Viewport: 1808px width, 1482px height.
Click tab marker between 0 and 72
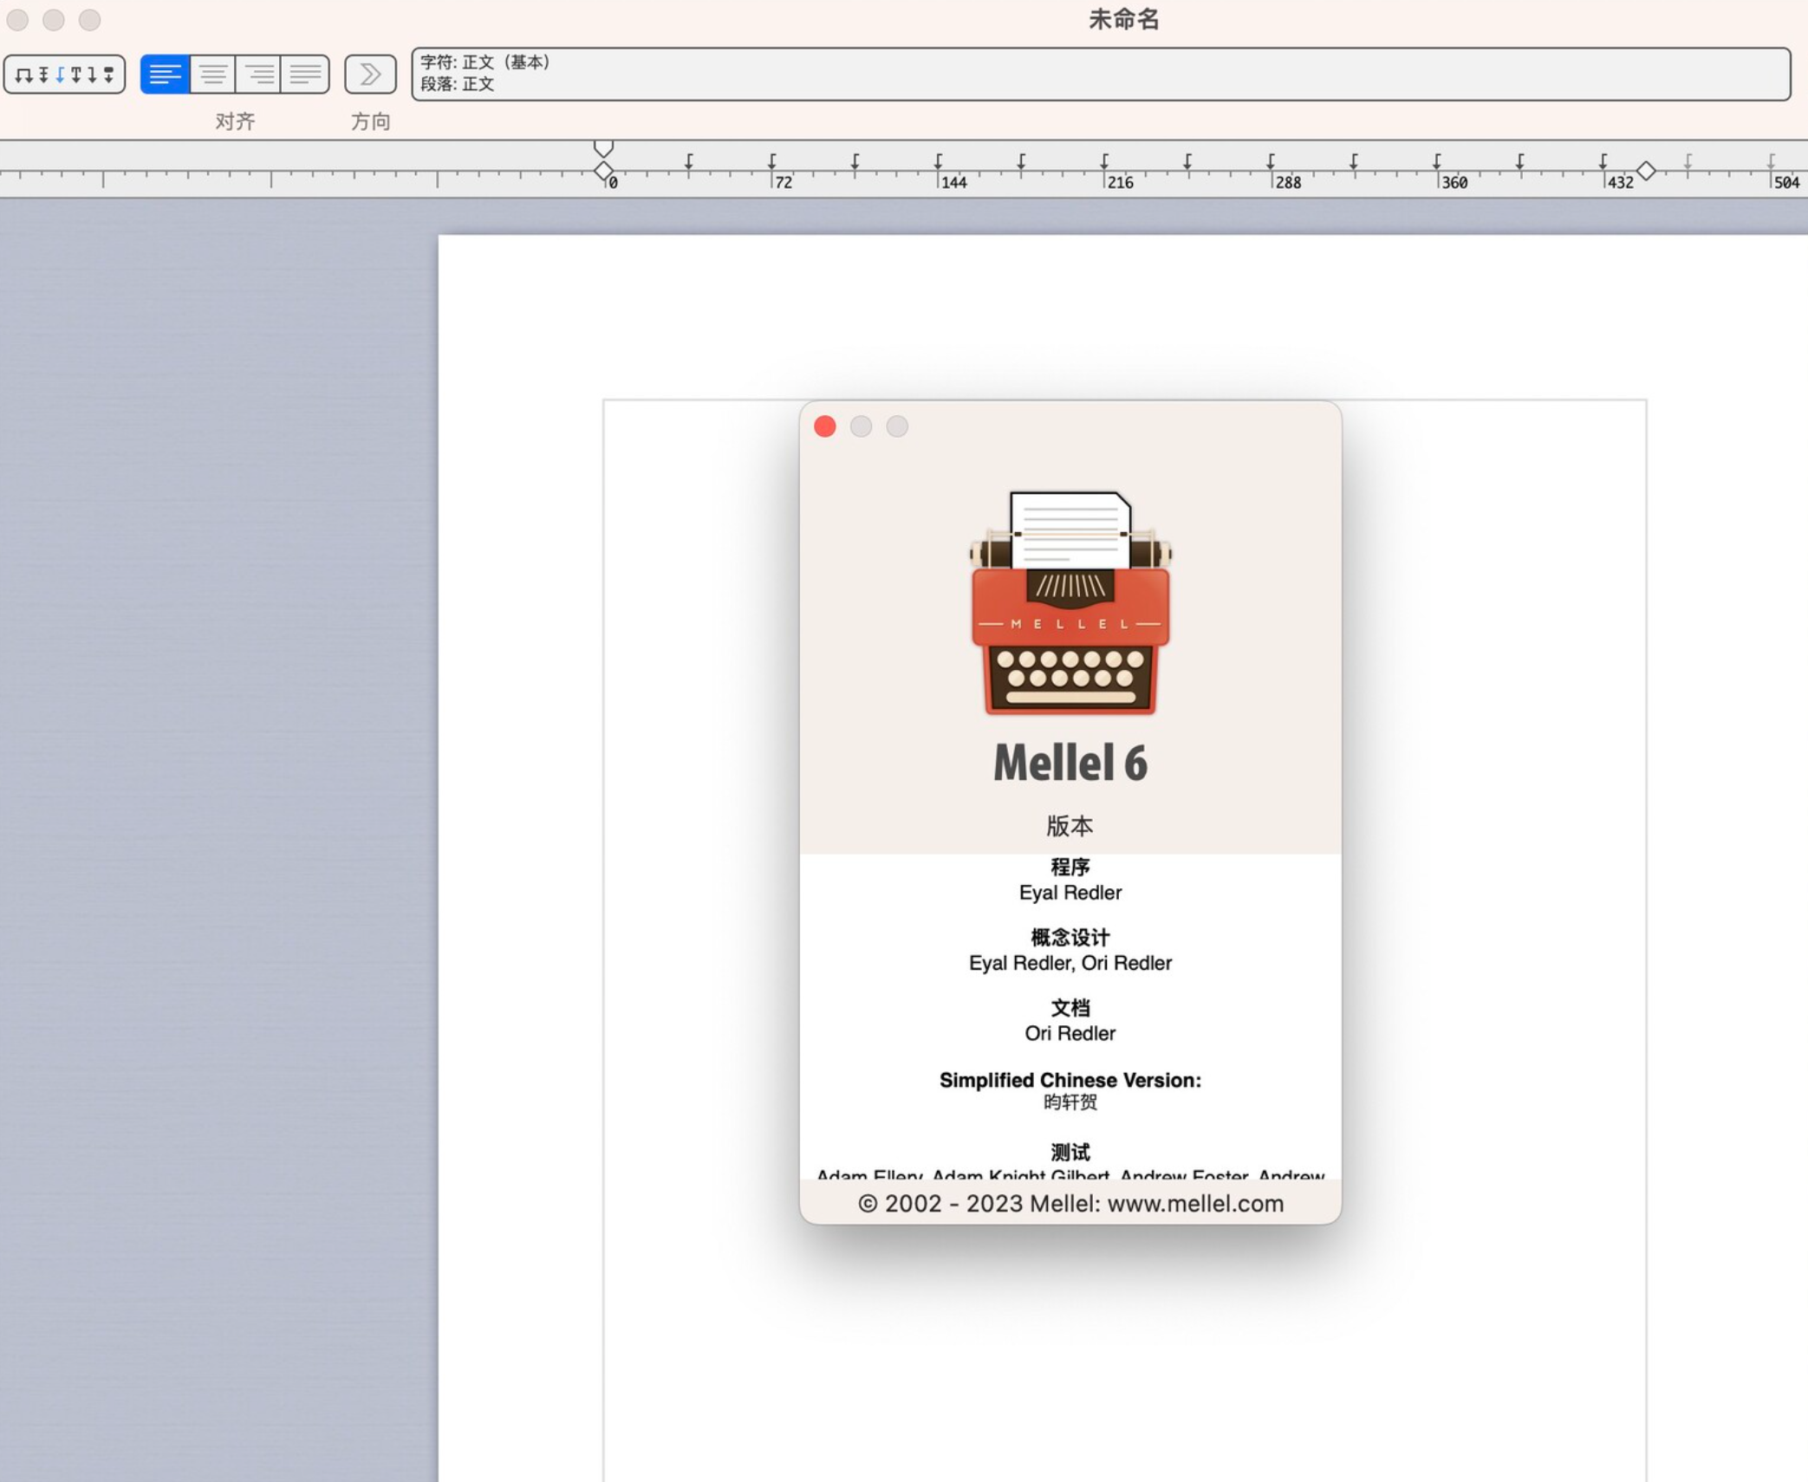688,161
